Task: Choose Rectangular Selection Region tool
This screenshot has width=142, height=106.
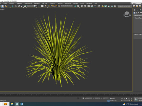Action: (x=9, y=6)
